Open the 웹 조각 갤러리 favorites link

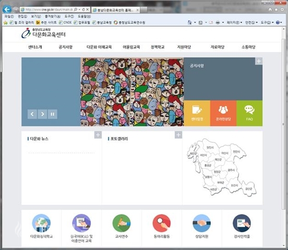pyautogui.click(x=22, y=23)
